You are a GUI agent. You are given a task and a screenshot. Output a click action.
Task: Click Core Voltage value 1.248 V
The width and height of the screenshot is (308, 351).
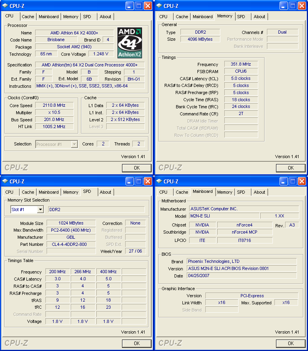pyautogui.click(x=101, y=54)
